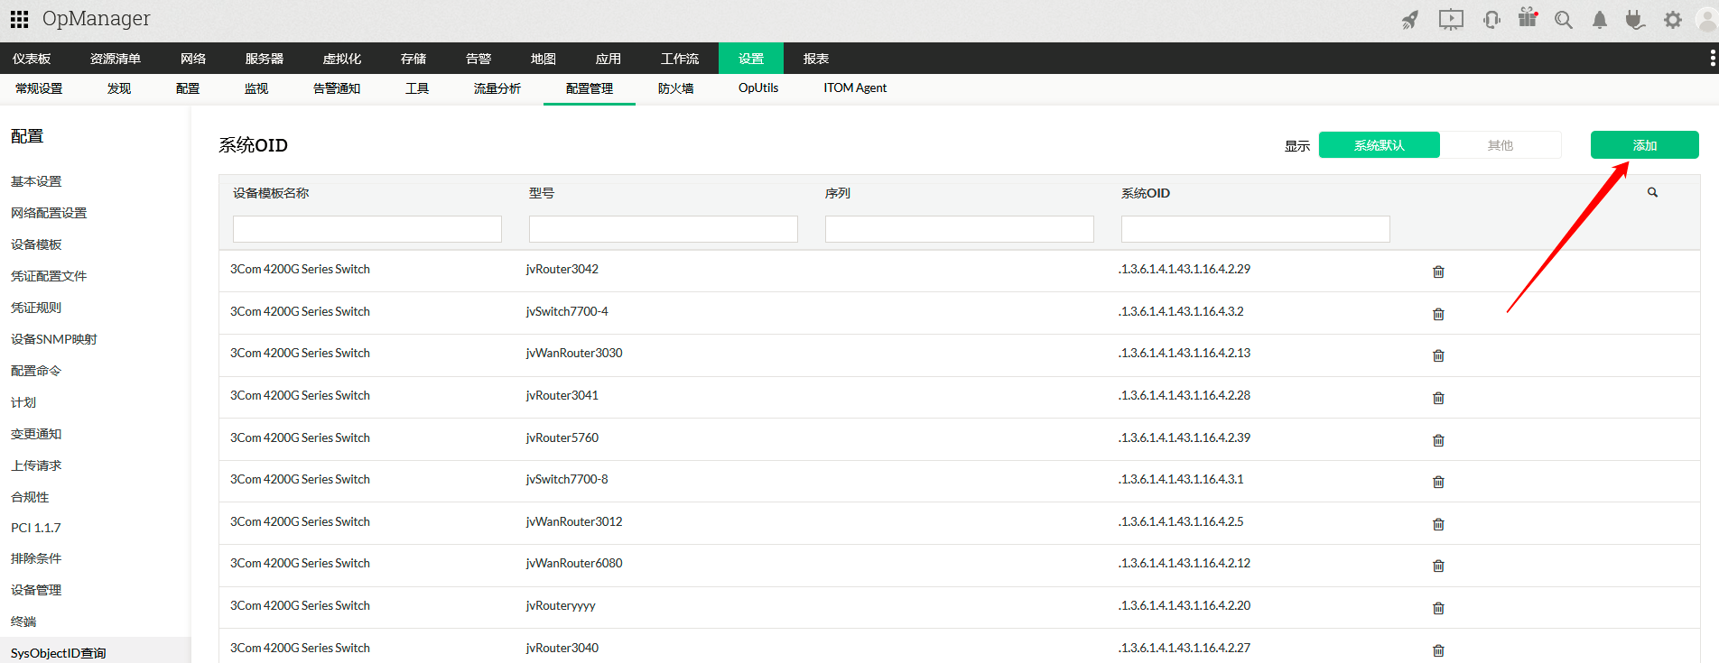The width and height of the screenshot is (1719, 663).
Task: Delete the jvRouteryyyy row
Action: (1438, 608)
